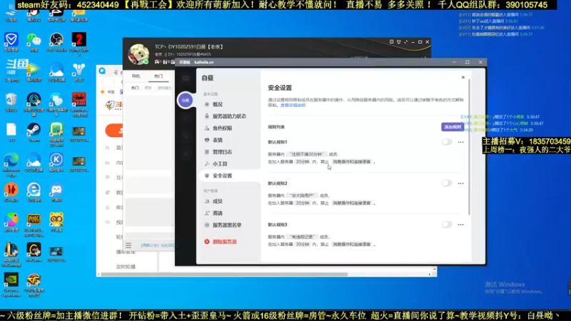571x321 pixels.
Task: Enable the 默认规则3 toggle switch
Action: 447,225
